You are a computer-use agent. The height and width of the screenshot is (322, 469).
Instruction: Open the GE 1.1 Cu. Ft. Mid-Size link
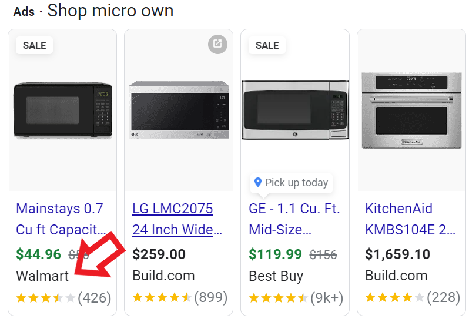[294, 219]
